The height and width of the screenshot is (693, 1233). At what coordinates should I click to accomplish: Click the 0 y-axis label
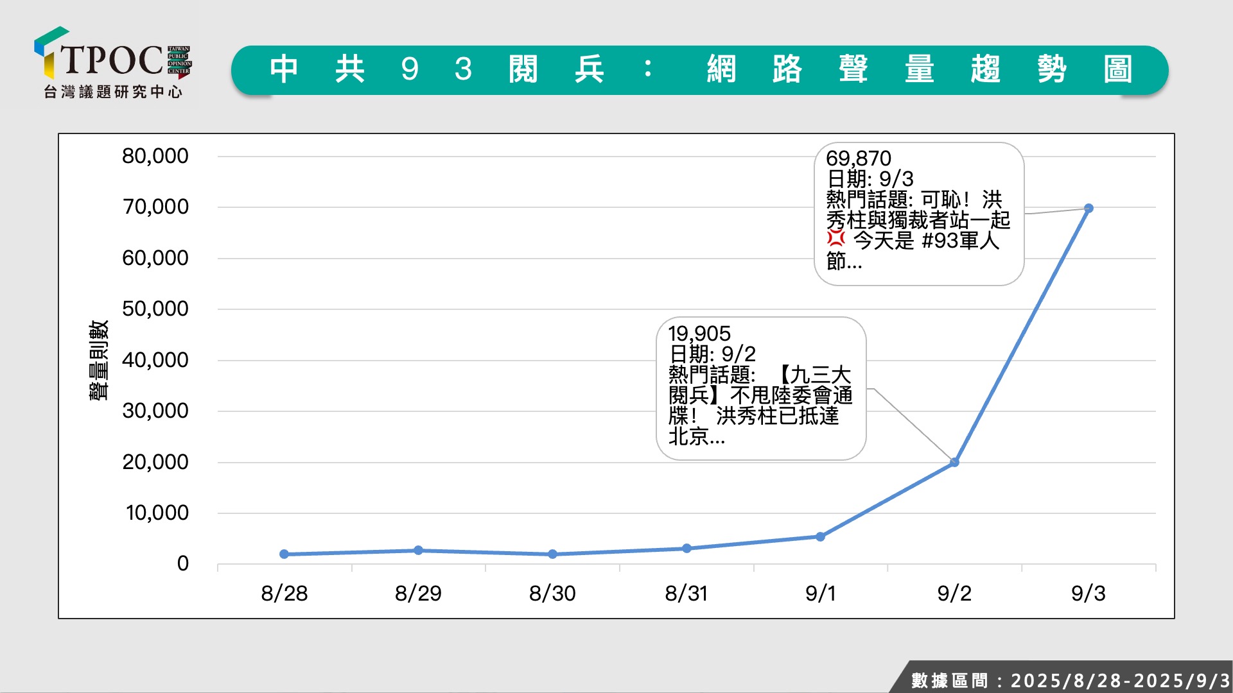point(182,563)
